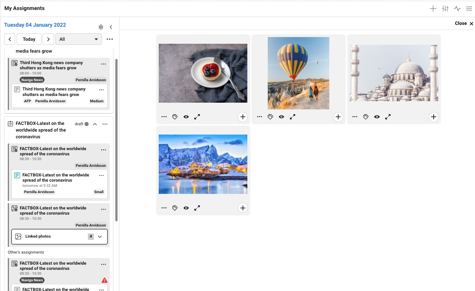475x291 pixels.
Task: Toggle eye visibility on snowy village photo
Action: [x=186, y=208]
